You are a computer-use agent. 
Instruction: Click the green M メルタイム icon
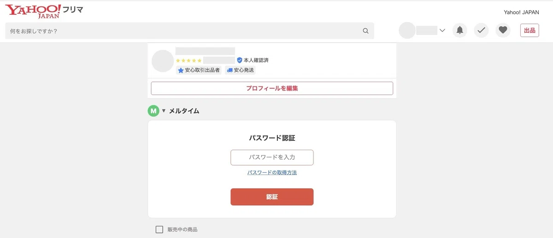[x=153, y=111]
